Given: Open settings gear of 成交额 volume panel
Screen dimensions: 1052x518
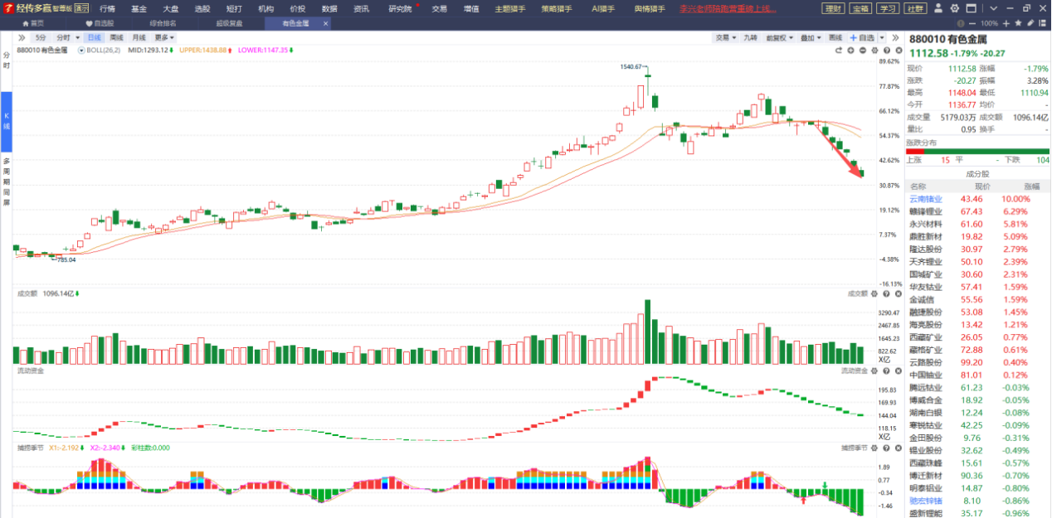Looking at the screenshot, I should [x=874, y=293].
